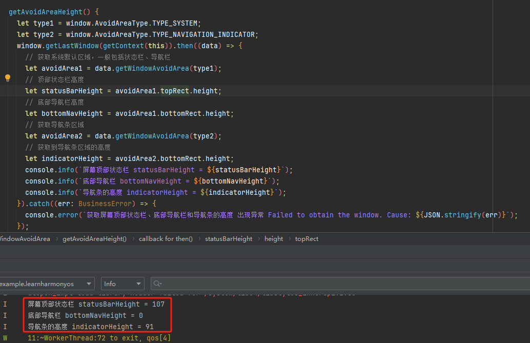The width and height of the screenshot is (530, 343).
Task: Select the topRect breadcrumb
Action: [307, 239]
